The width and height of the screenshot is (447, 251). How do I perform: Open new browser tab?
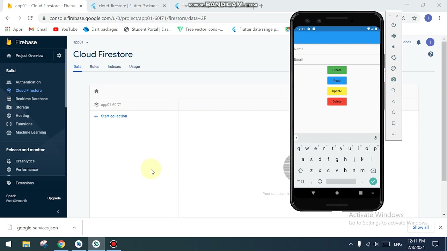261,6
